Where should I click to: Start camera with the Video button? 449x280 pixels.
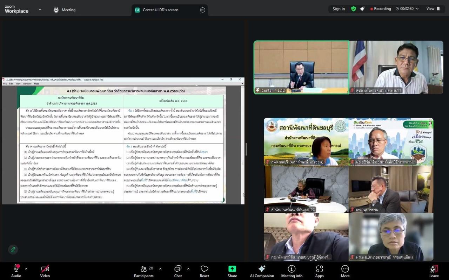[x=45, y=271]
